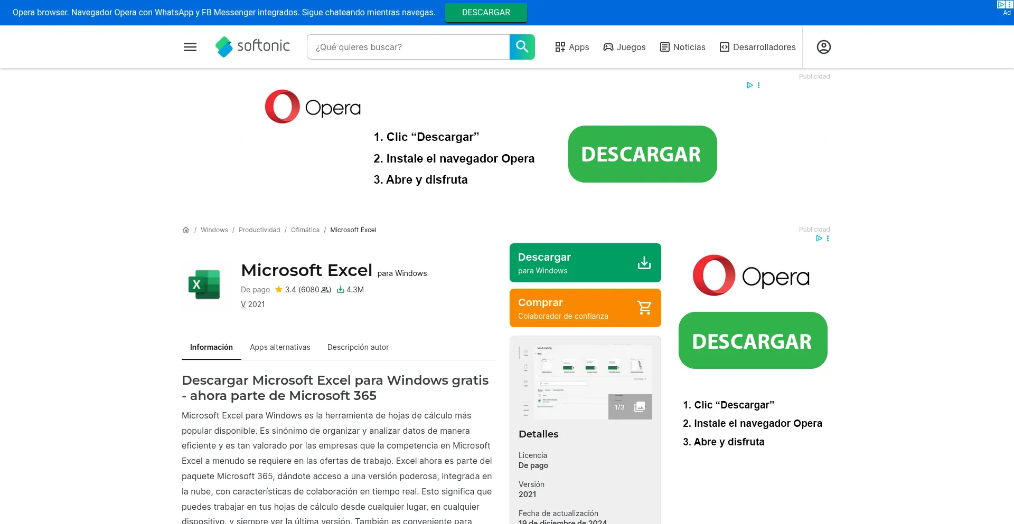Open the user account icon
Viewport: 1014px width, 524px height.
[823, 47]
